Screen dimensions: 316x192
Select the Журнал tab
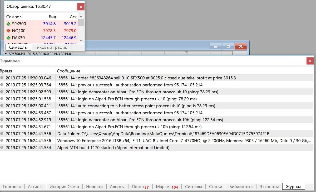click(x=294, y=186)
